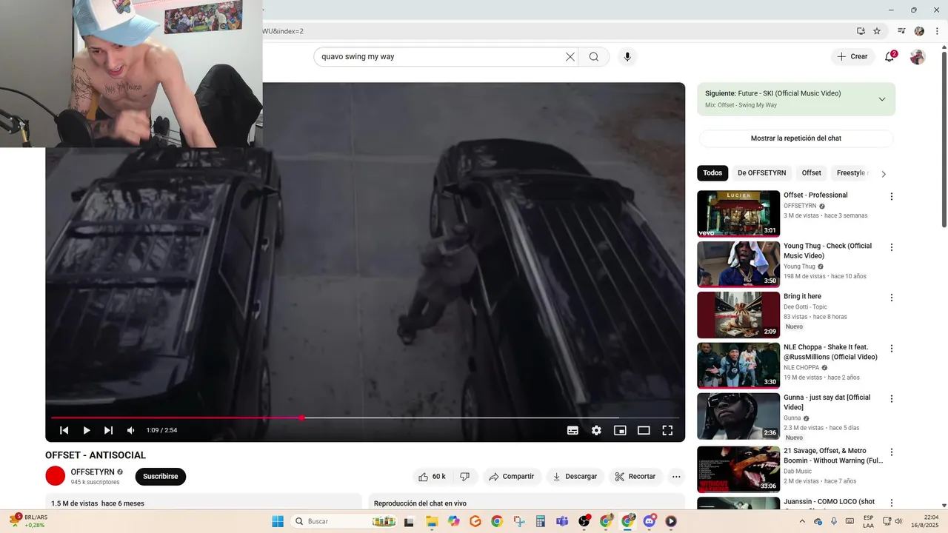Enter fullscreen mode
The width and height of the screenshot is (948, 533).
(667, 430)
